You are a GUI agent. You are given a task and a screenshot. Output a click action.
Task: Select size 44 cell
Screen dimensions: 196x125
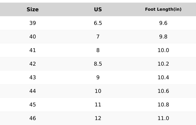[x=33, y=91]
